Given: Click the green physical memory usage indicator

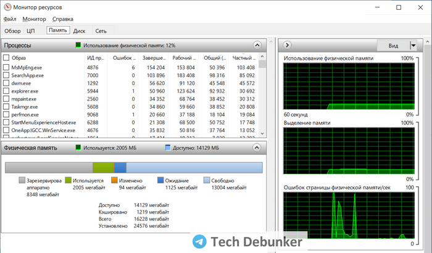Looking at the screenshot, I should click(78, 45).
